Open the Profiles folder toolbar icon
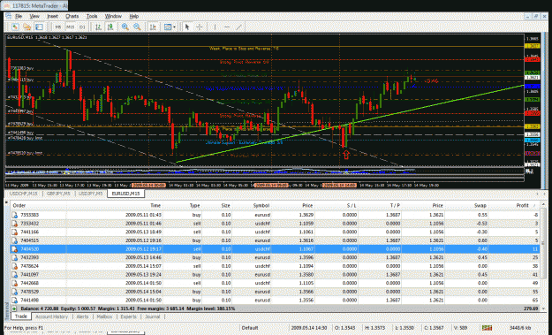 (26, 27)
